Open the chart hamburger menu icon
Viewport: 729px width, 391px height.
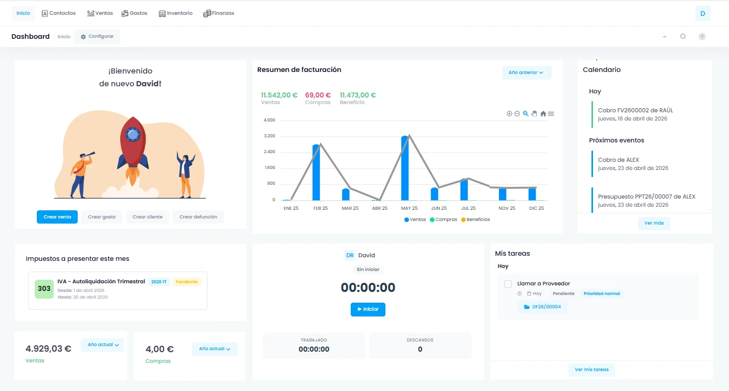click(x=551, y=114)
